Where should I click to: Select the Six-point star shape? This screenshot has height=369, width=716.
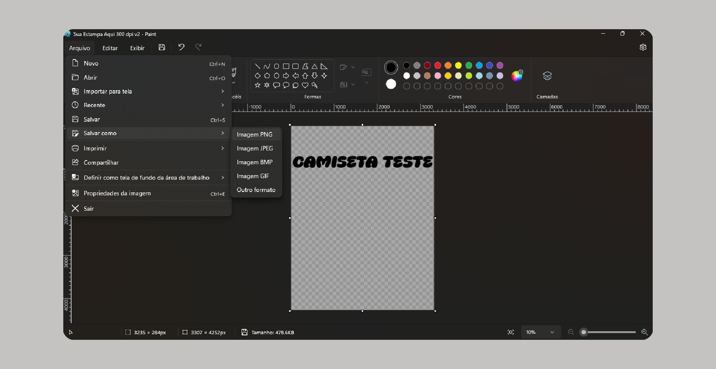click(267, 85)
